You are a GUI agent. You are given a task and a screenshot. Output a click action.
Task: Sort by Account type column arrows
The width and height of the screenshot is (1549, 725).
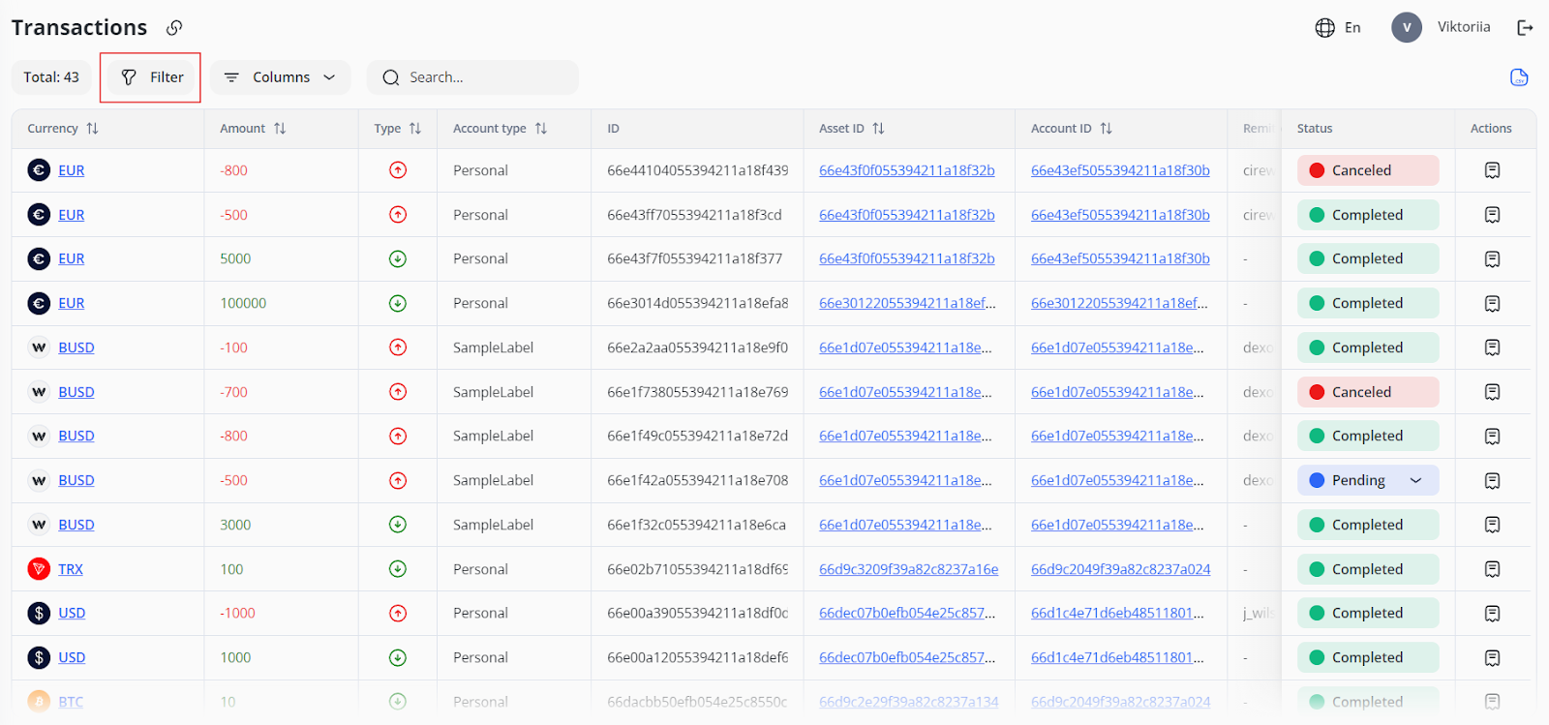(x=541, y=129)
